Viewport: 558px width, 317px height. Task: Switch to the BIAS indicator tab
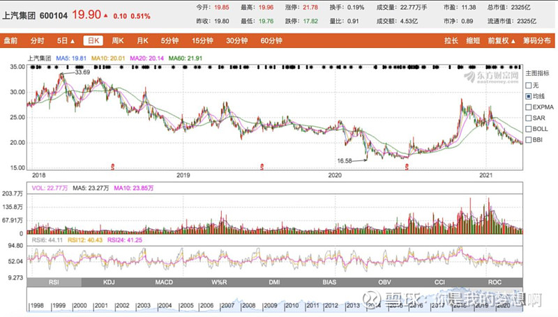329,282
